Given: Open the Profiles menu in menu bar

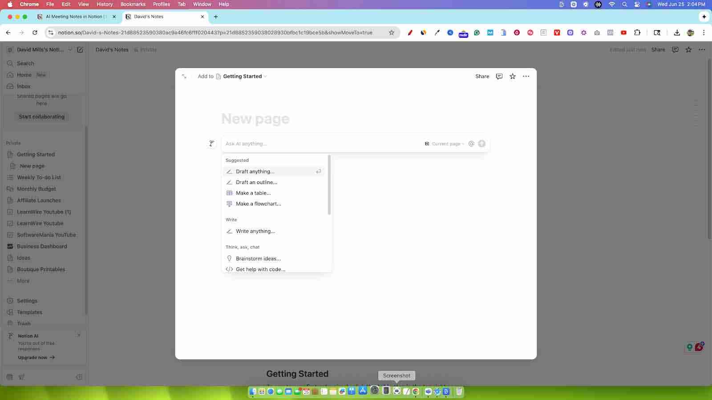Looking at the screenshot, I should 161,4.
